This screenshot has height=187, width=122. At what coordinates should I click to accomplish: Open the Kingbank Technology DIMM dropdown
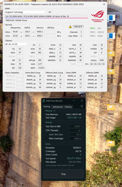26,12
